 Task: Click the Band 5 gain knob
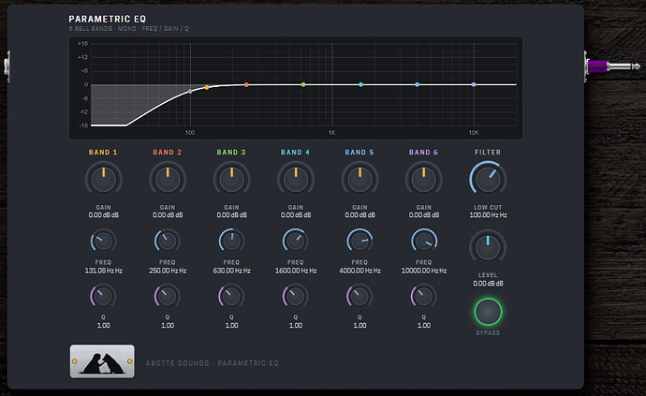click(360, 179)
